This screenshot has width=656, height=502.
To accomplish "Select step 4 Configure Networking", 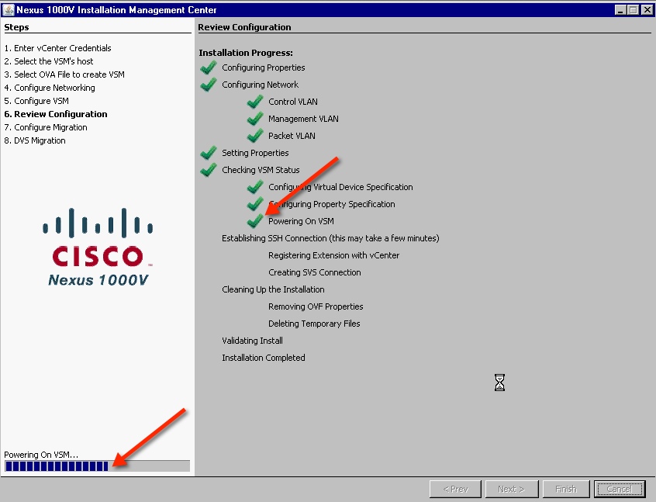I will coord(50,88).
